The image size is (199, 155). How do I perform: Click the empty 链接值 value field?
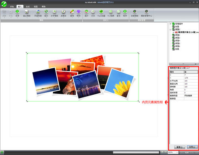click(x=191, y=99)
